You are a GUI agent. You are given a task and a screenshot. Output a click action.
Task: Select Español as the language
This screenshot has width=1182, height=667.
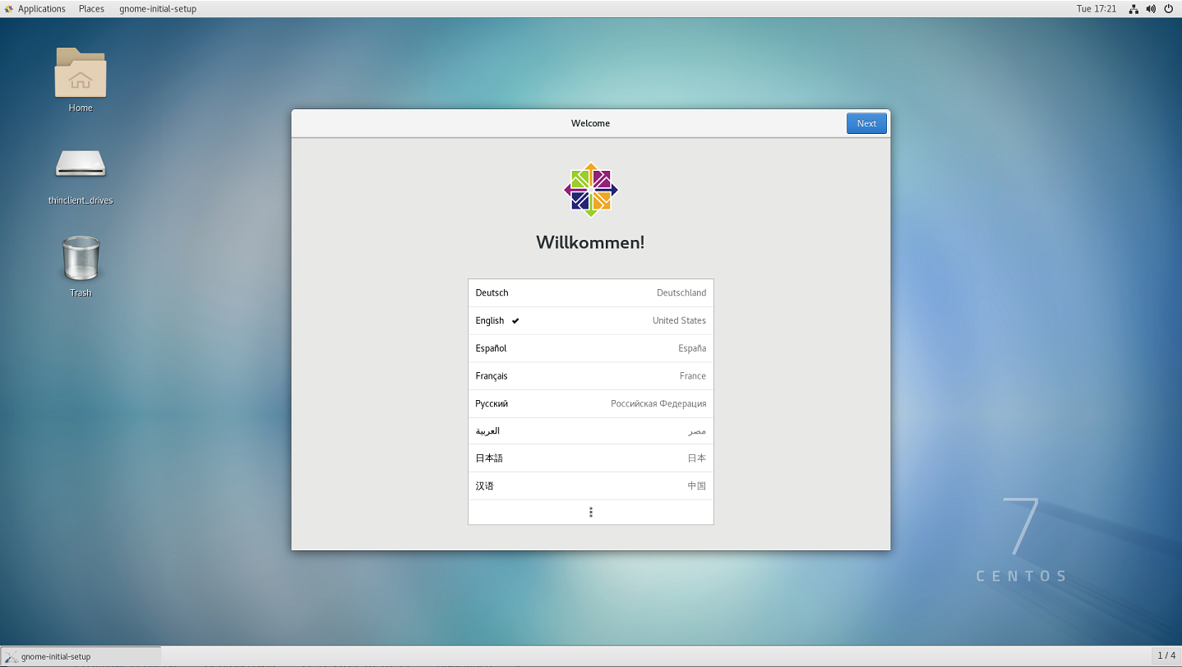click(x=590, y=348)
